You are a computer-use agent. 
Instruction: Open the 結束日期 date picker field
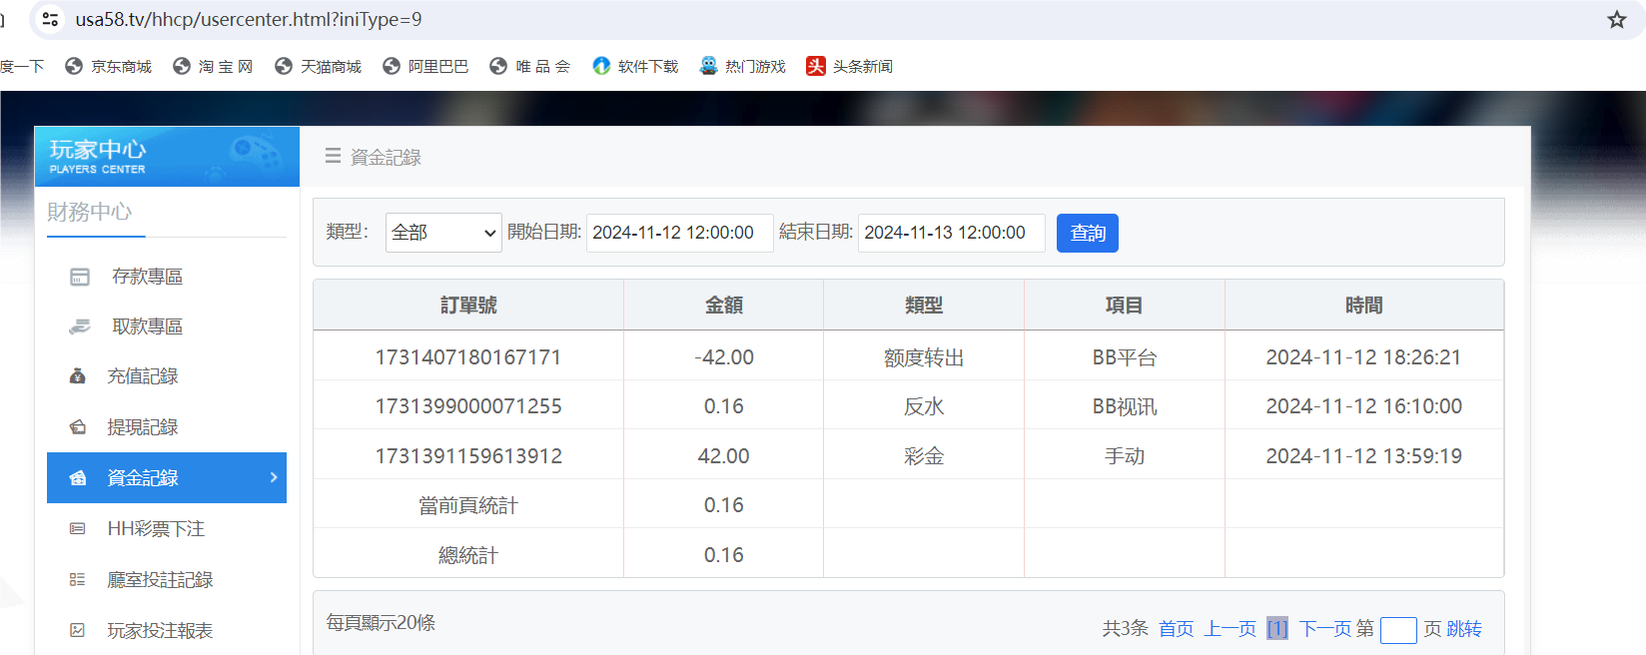click(951, 233)
